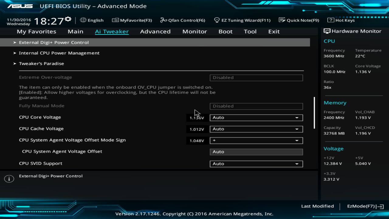Start the EZ Tuning Wizard

[242, 20]
